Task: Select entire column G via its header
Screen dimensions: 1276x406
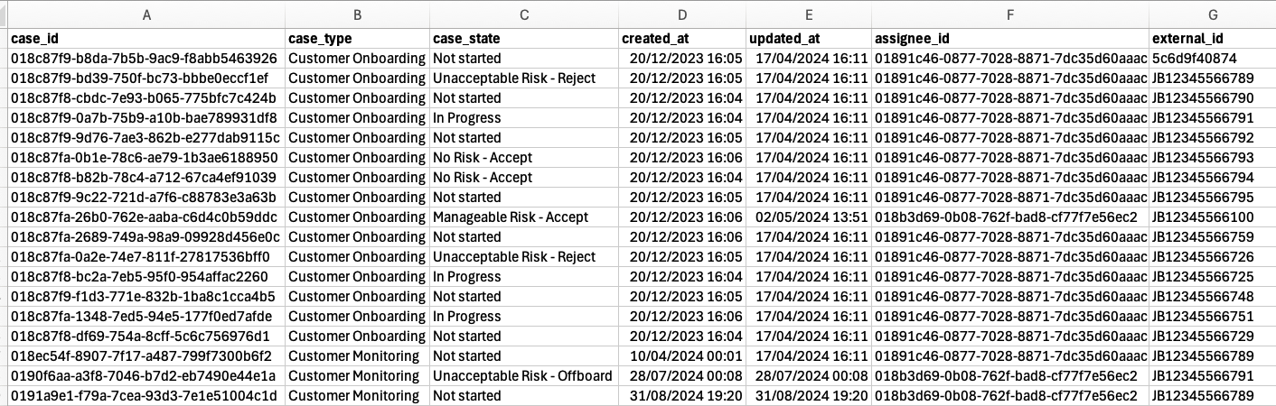Action: [1212, 14]
